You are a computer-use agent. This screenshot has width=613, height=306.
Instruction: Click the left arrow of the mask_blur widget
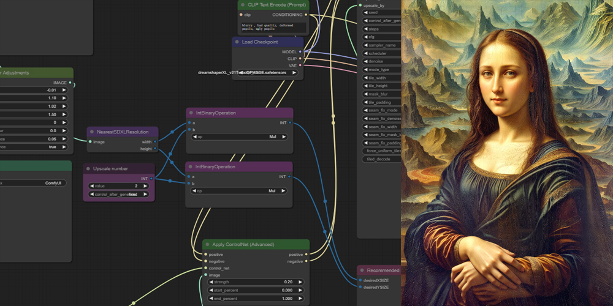pos(366,94)
